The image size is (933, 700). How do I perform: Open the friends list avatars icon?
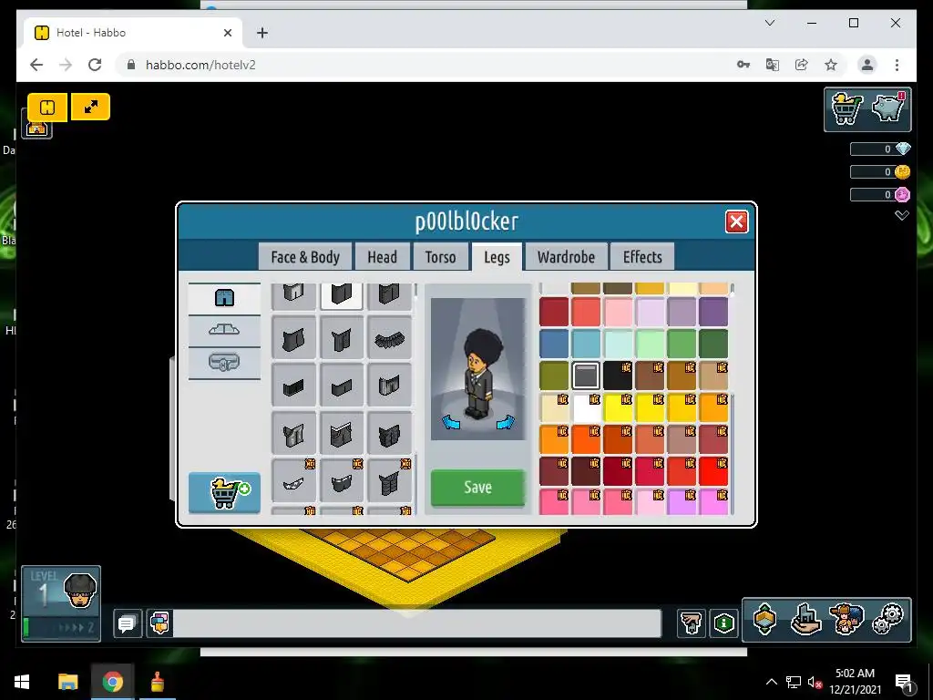[846, 620]
